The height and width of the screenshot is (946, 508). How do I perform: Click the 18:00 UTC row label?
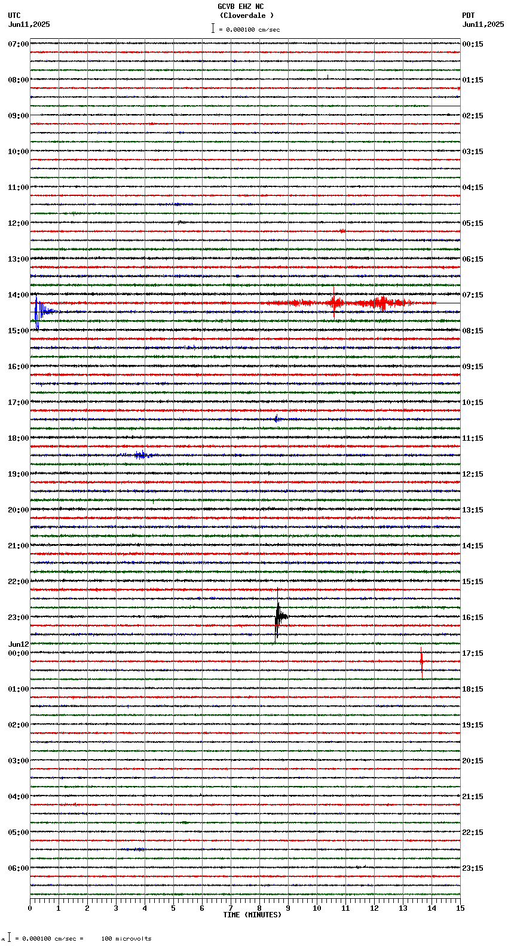[19, 438]
